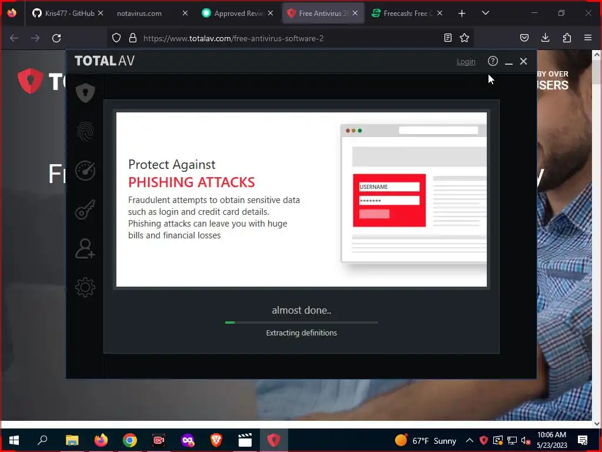
Task: Click the Firefox View icon at tab bar start
Action: tap(12, 13)
